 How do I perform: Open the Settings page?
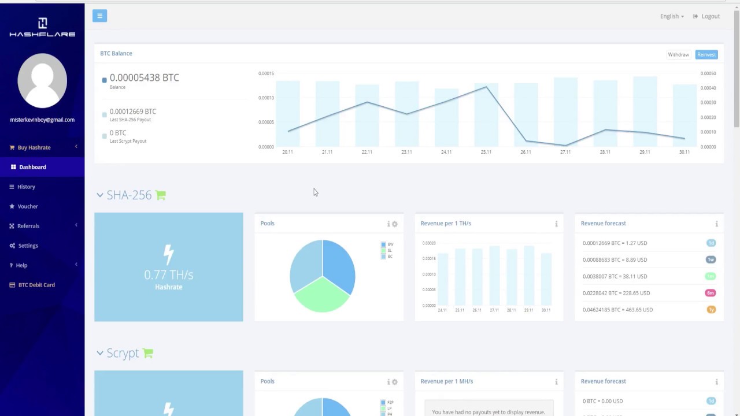(42, 246)
